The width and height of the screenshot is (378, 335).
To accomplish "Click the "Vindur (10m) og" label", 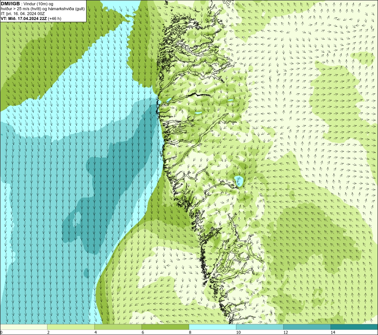I will tap(39, 4).
